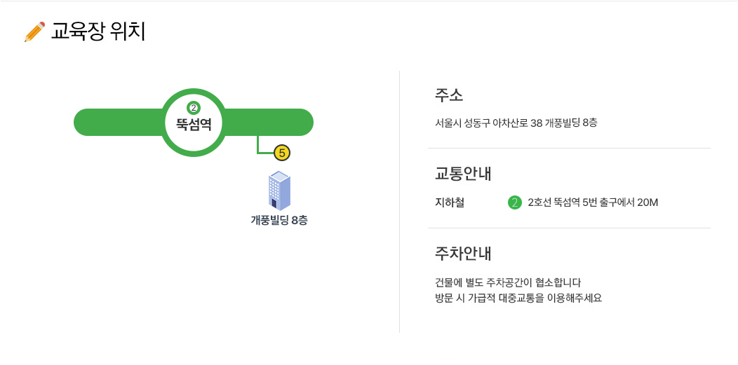Image resolution: width=738 pixels, height=365 pixels.
Task: Click the 뚝섬역 station name text
Action: point(194,125)
